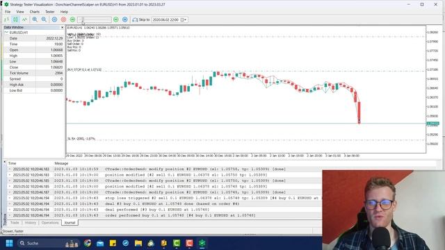Open the View menu
Image resolution: width=445 pixels, height=250 pixels.
click(x=20, y=12)
